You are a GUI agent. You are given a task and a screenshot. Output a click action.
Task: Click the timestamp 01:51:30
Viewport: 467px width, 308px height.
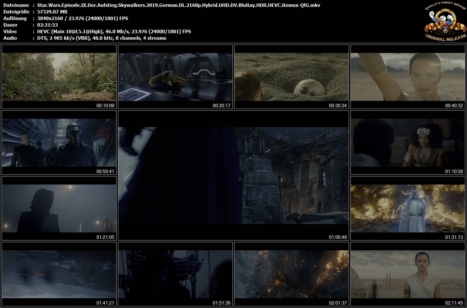[x=222, y=303]
